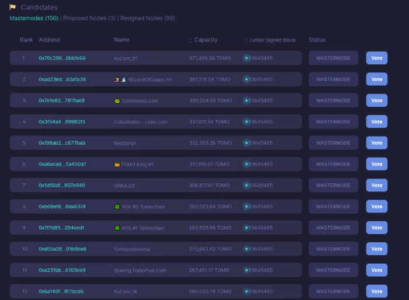The height and width of the screenshot is (300, 409).
Task: Select the name GNBA.GE
Action: [x=124, y=186]
